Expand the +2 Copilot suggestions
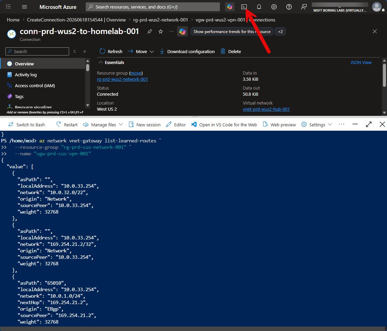 (280, 31)
